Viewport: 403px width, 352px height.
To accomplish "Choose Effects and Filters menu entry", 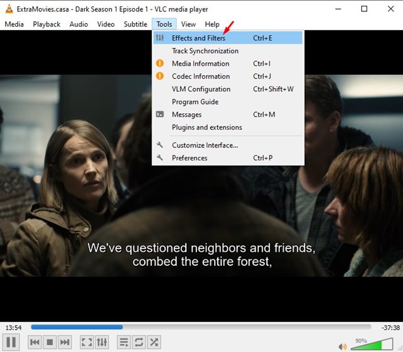I will click(x=228, y=38).
